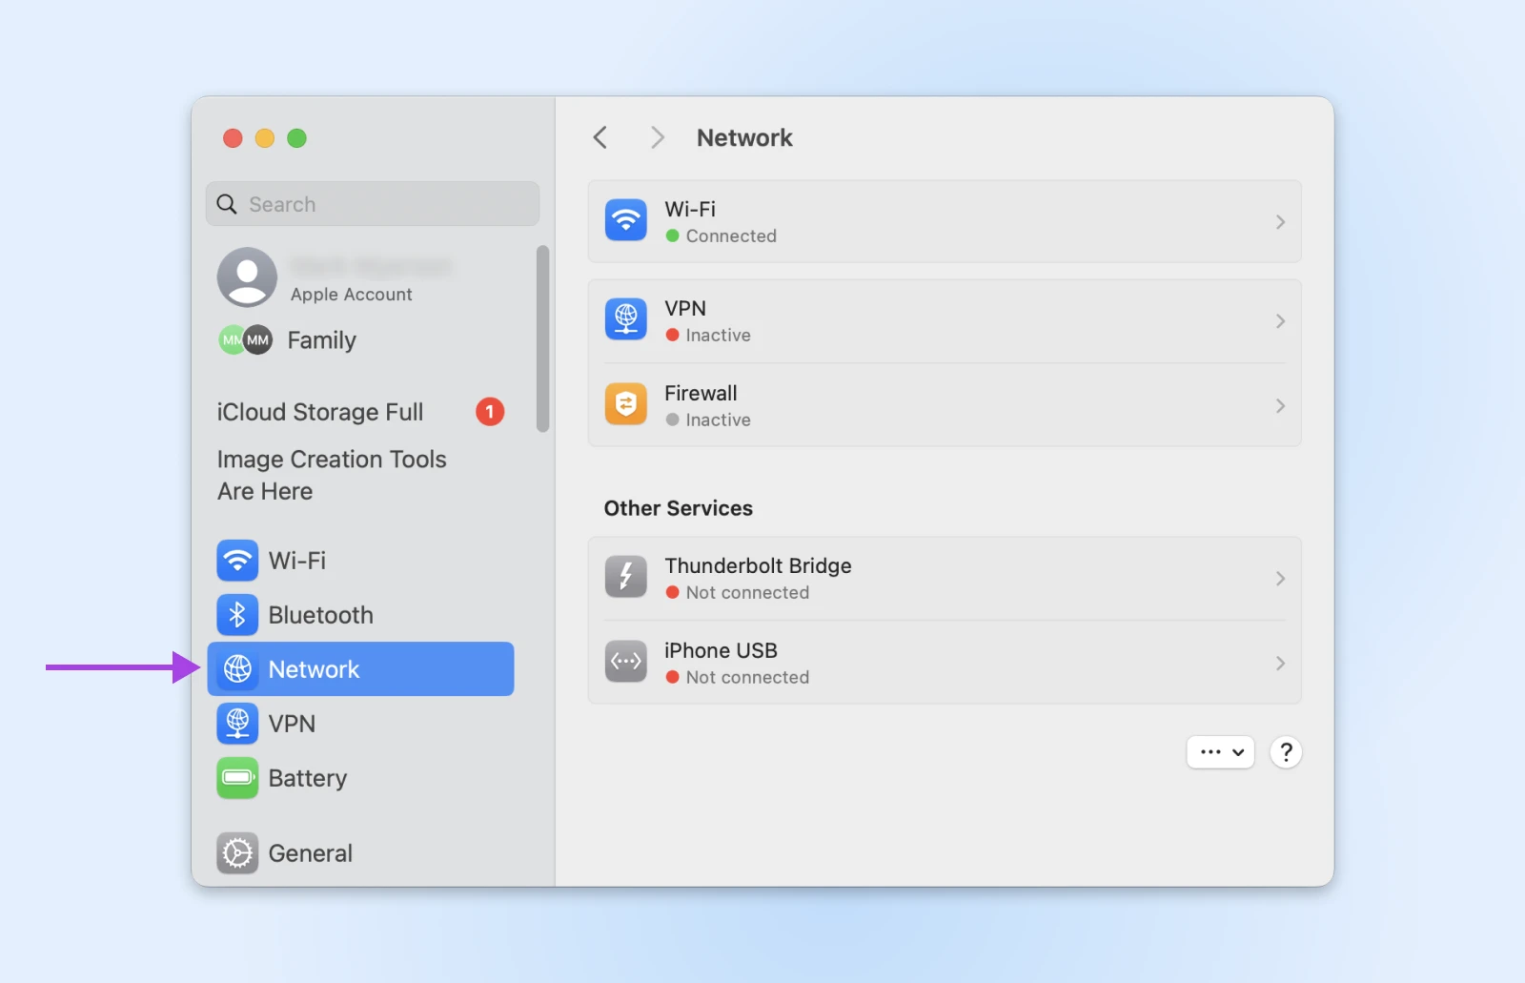The height and width of the screenshot is (983, 1525).
Task: Click the help question mark button
Action: (x=1286, y=752)
